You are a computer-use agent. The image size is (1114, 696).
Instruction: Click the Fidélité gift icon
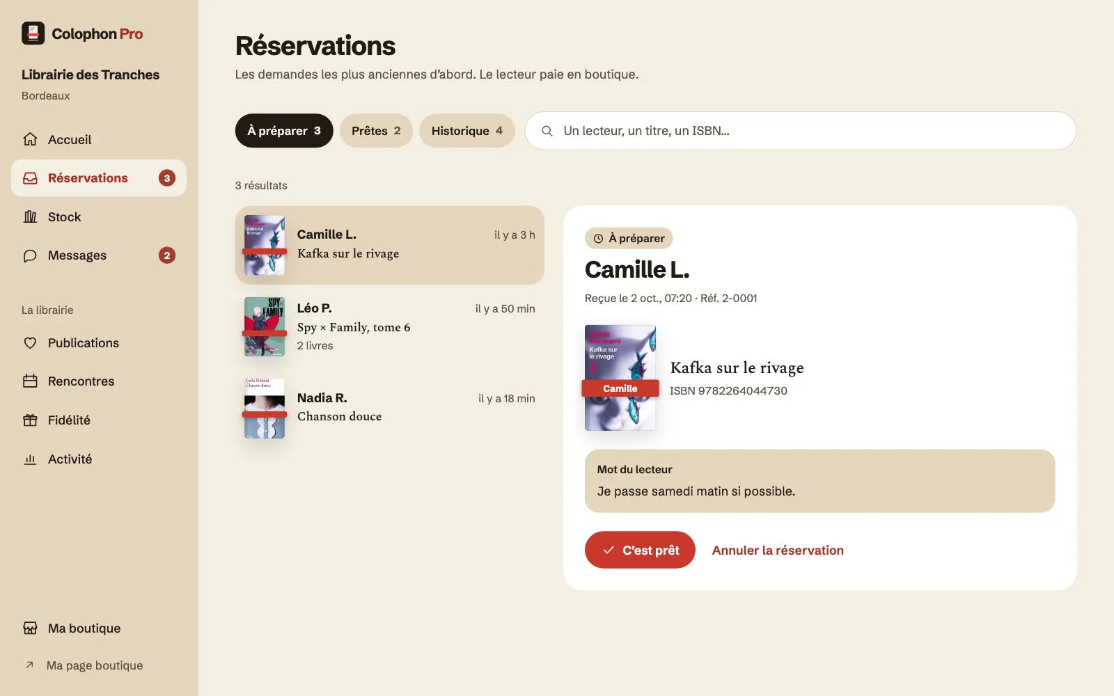pyautogui.click(x=30, y=420)
